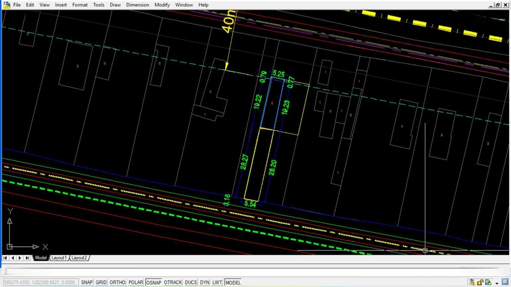Click the Clean Screen square icon
Viewport: 511px width, 287px height.
pos(505,282)
